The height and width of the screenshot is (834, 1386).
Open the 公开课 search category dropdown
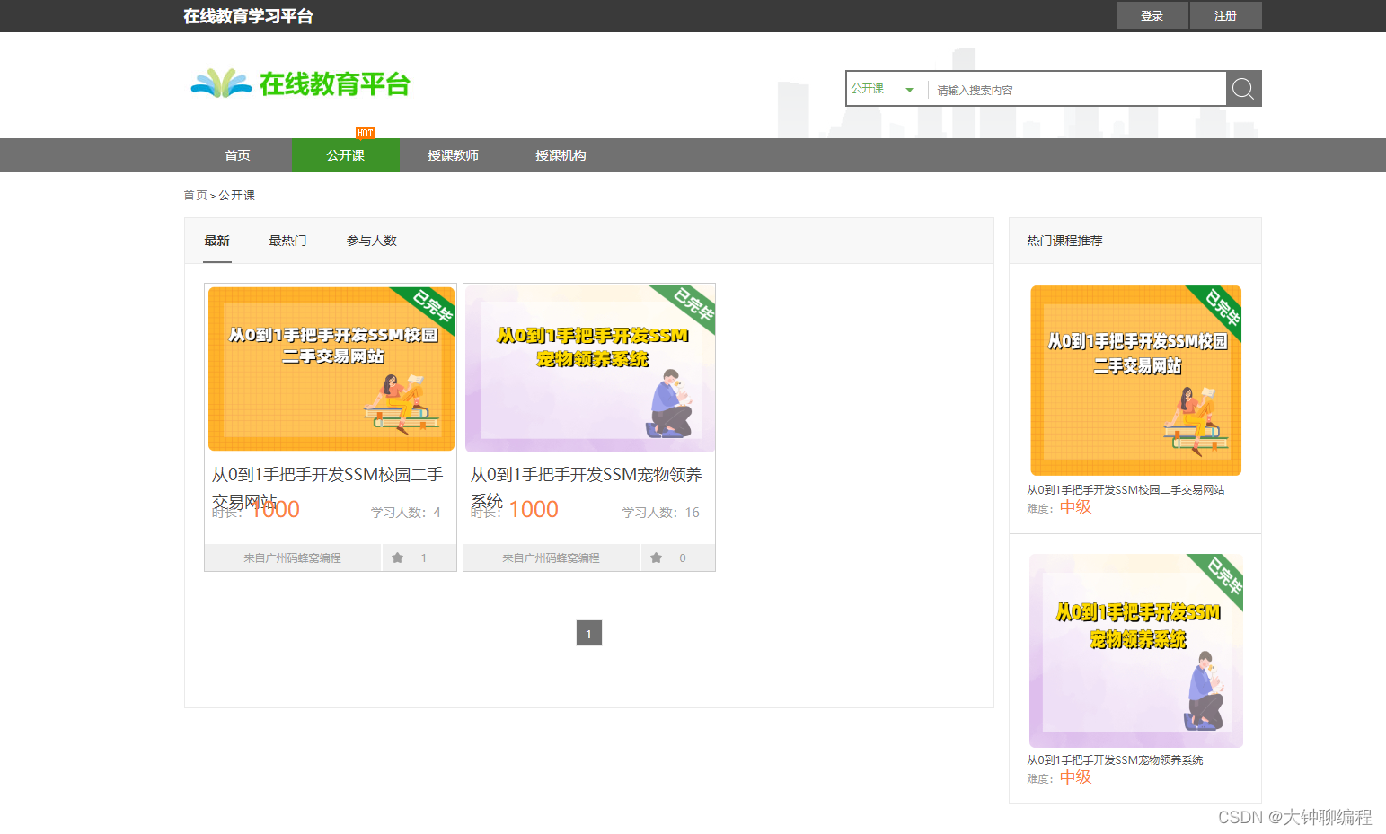(883, 88)
